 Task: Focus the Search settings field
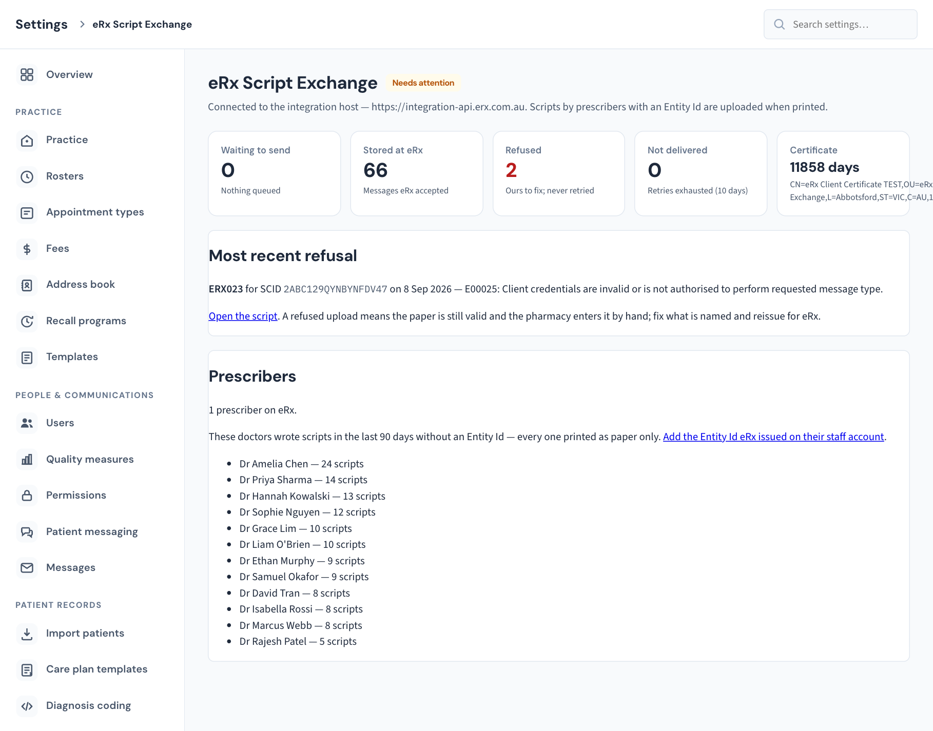click(x=841, y=24)
